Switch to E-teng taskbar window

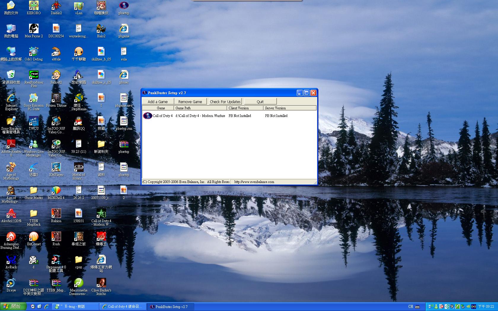75,307
